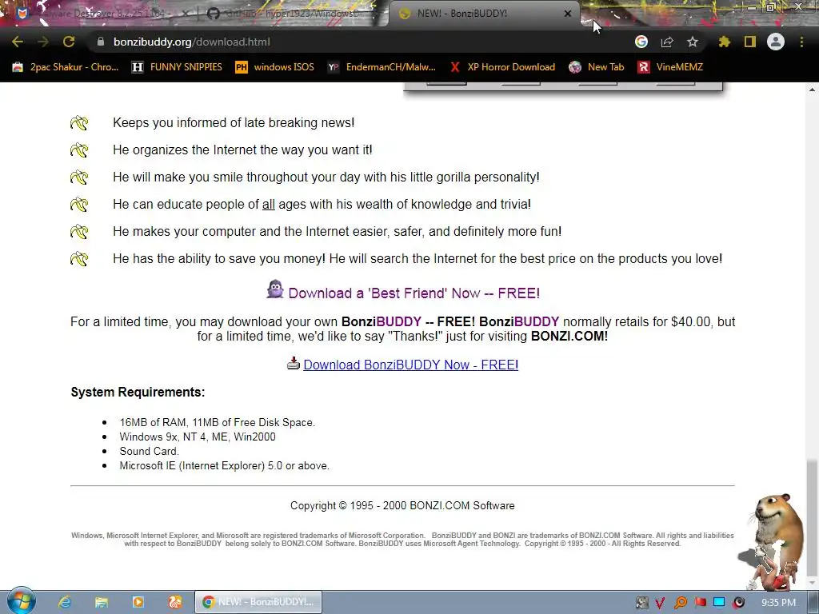Image resolution: width=819 pixels, height=614 pixels.
Task: Click the leftmost gray system tray icon
Action: 641,603
